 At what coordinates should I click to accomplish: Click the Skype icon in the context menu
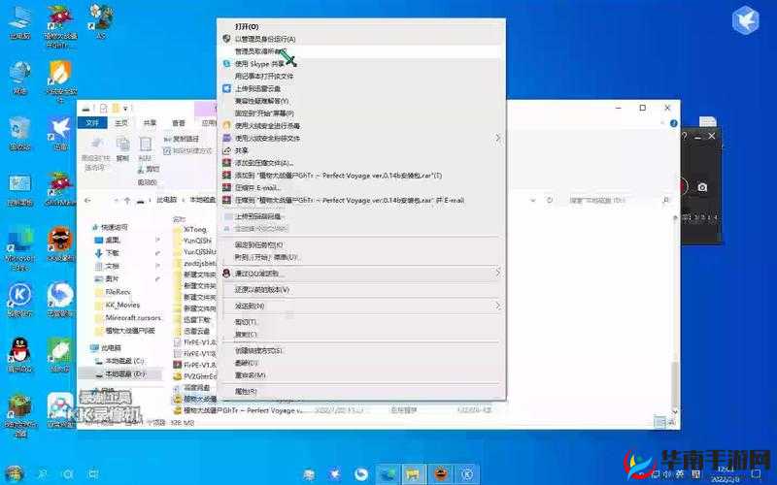(226, 63)
